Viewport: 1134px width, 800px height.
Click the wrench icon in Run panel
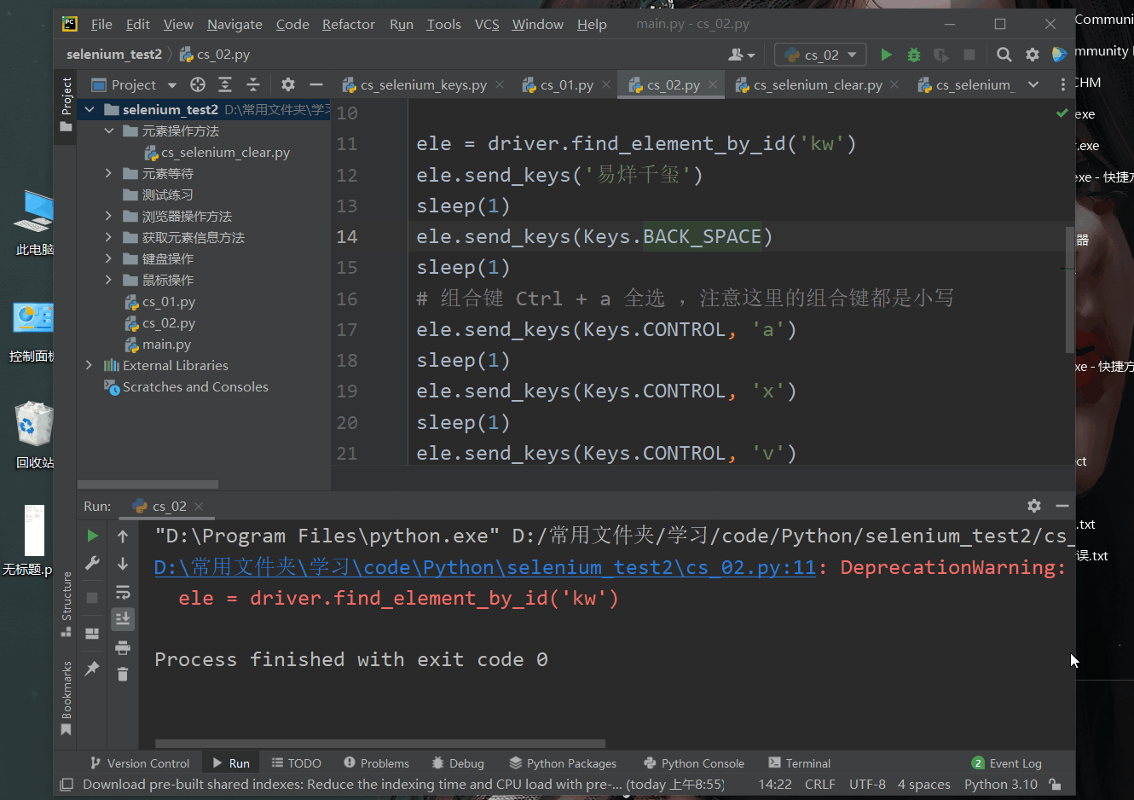(x=92, y=563)
